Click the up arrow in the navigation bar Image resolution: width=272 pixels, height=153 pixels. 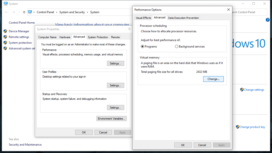(x=24, y=12)
